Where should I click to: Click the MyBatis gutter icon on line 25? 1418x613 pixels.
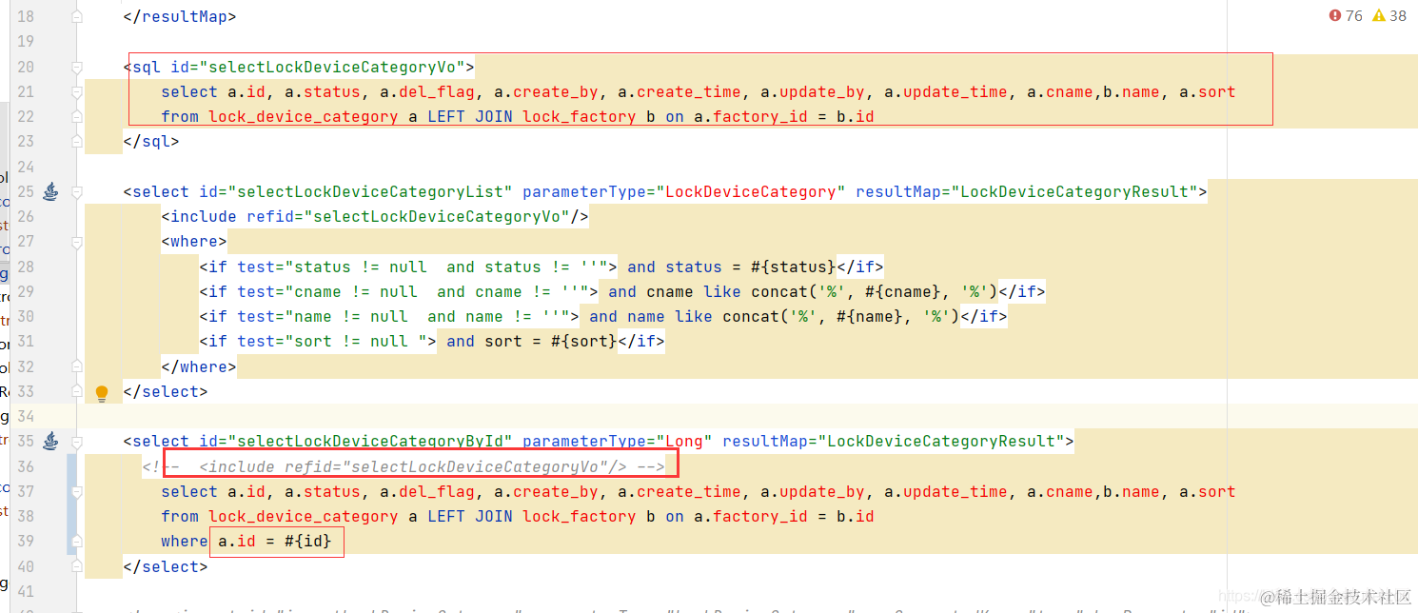pos(51,191)
